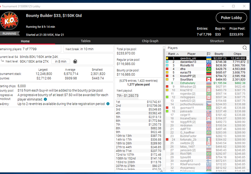Sort player list by Chips header
This screenshot has height=174, width=251.
[x=237, y=54]
